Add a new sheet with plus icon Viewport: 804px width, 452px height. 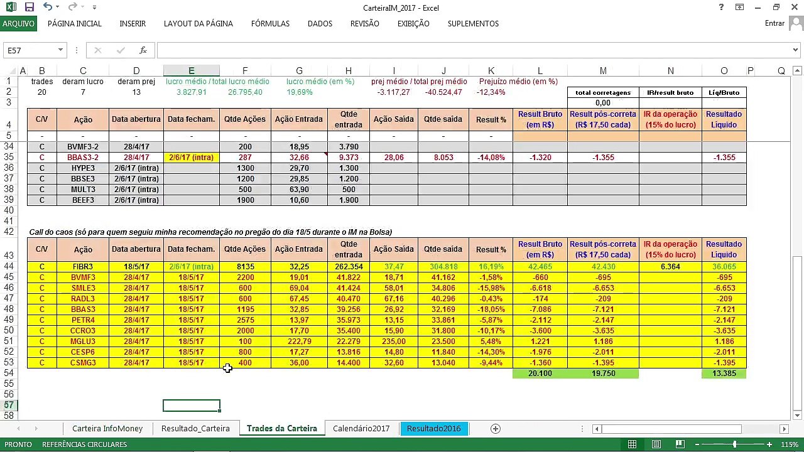click(496, 429)
